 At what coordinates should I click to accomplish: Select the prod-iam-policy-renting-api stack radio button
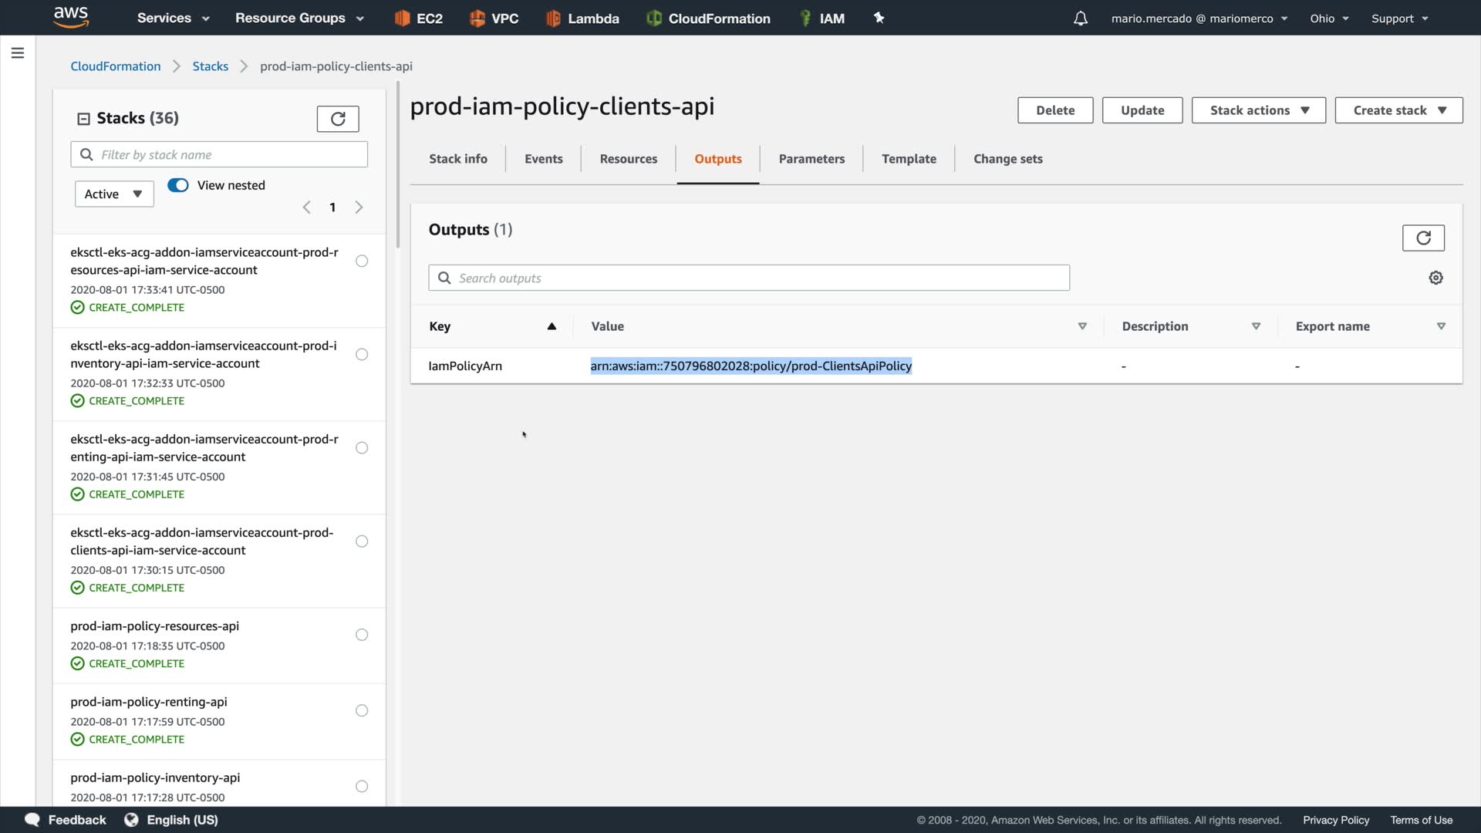pyautogui.click(x=362, y=710)
